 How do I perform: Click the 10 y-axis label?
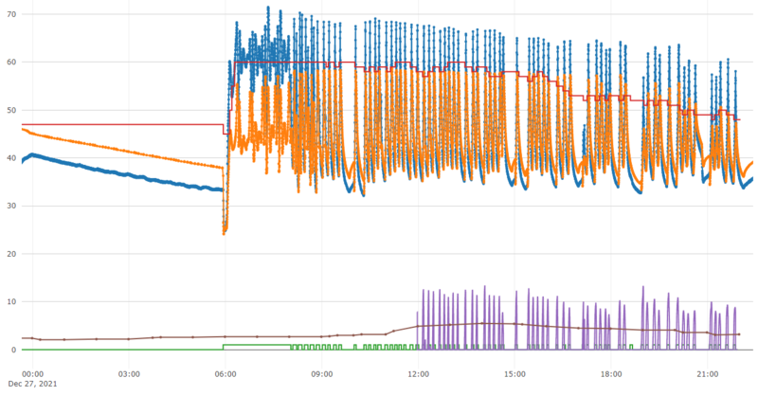click(x=11, y=301)
